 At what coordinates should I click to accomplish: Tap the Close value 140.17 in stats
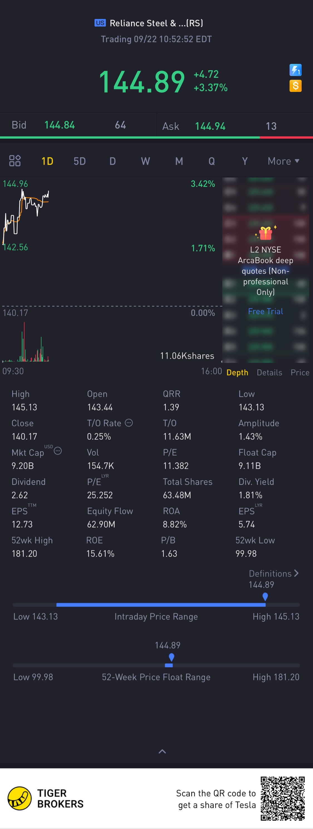tap(24, 437)
